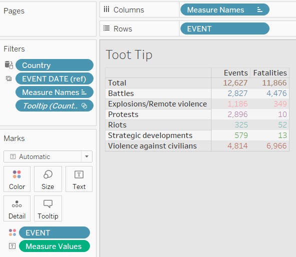Screen dimensions: 296x257
Task: Click Explosions events value 1,186
Action: point(237,104)
